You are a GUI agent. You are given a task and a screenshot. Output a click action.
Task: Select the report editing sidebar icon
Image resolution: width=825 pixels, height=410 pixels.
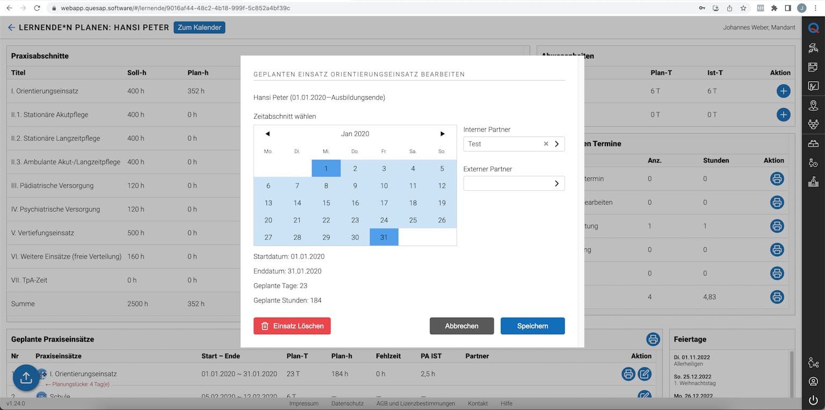pos(813,85)
